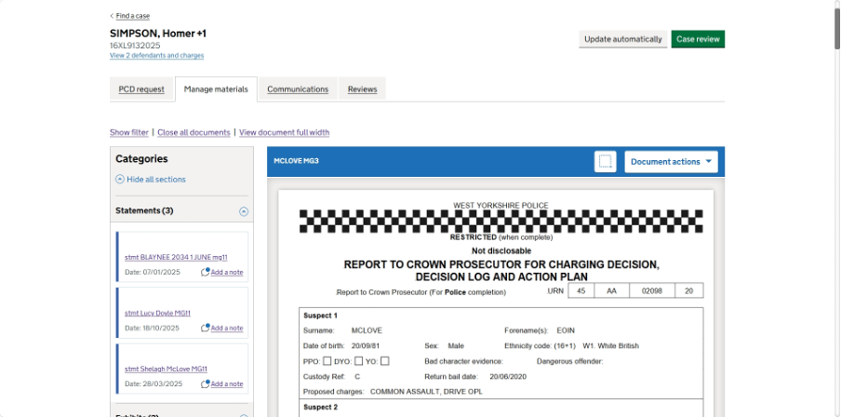Viewport: 841px width, 417px height.
Task: Click the Categories panel heading
Action: coord(141,159)
